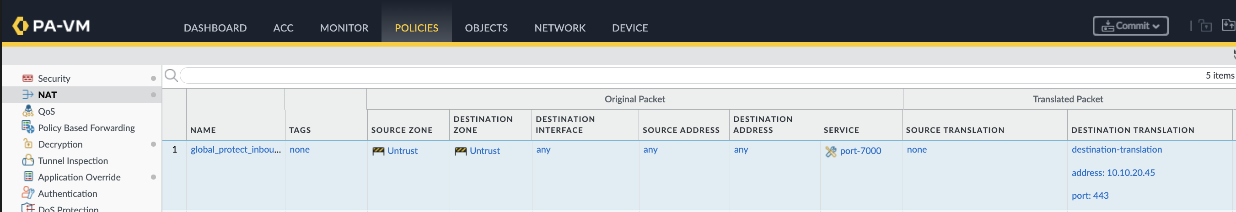
Task: Focus the NAT rules filter field
Action: [691, 75]
